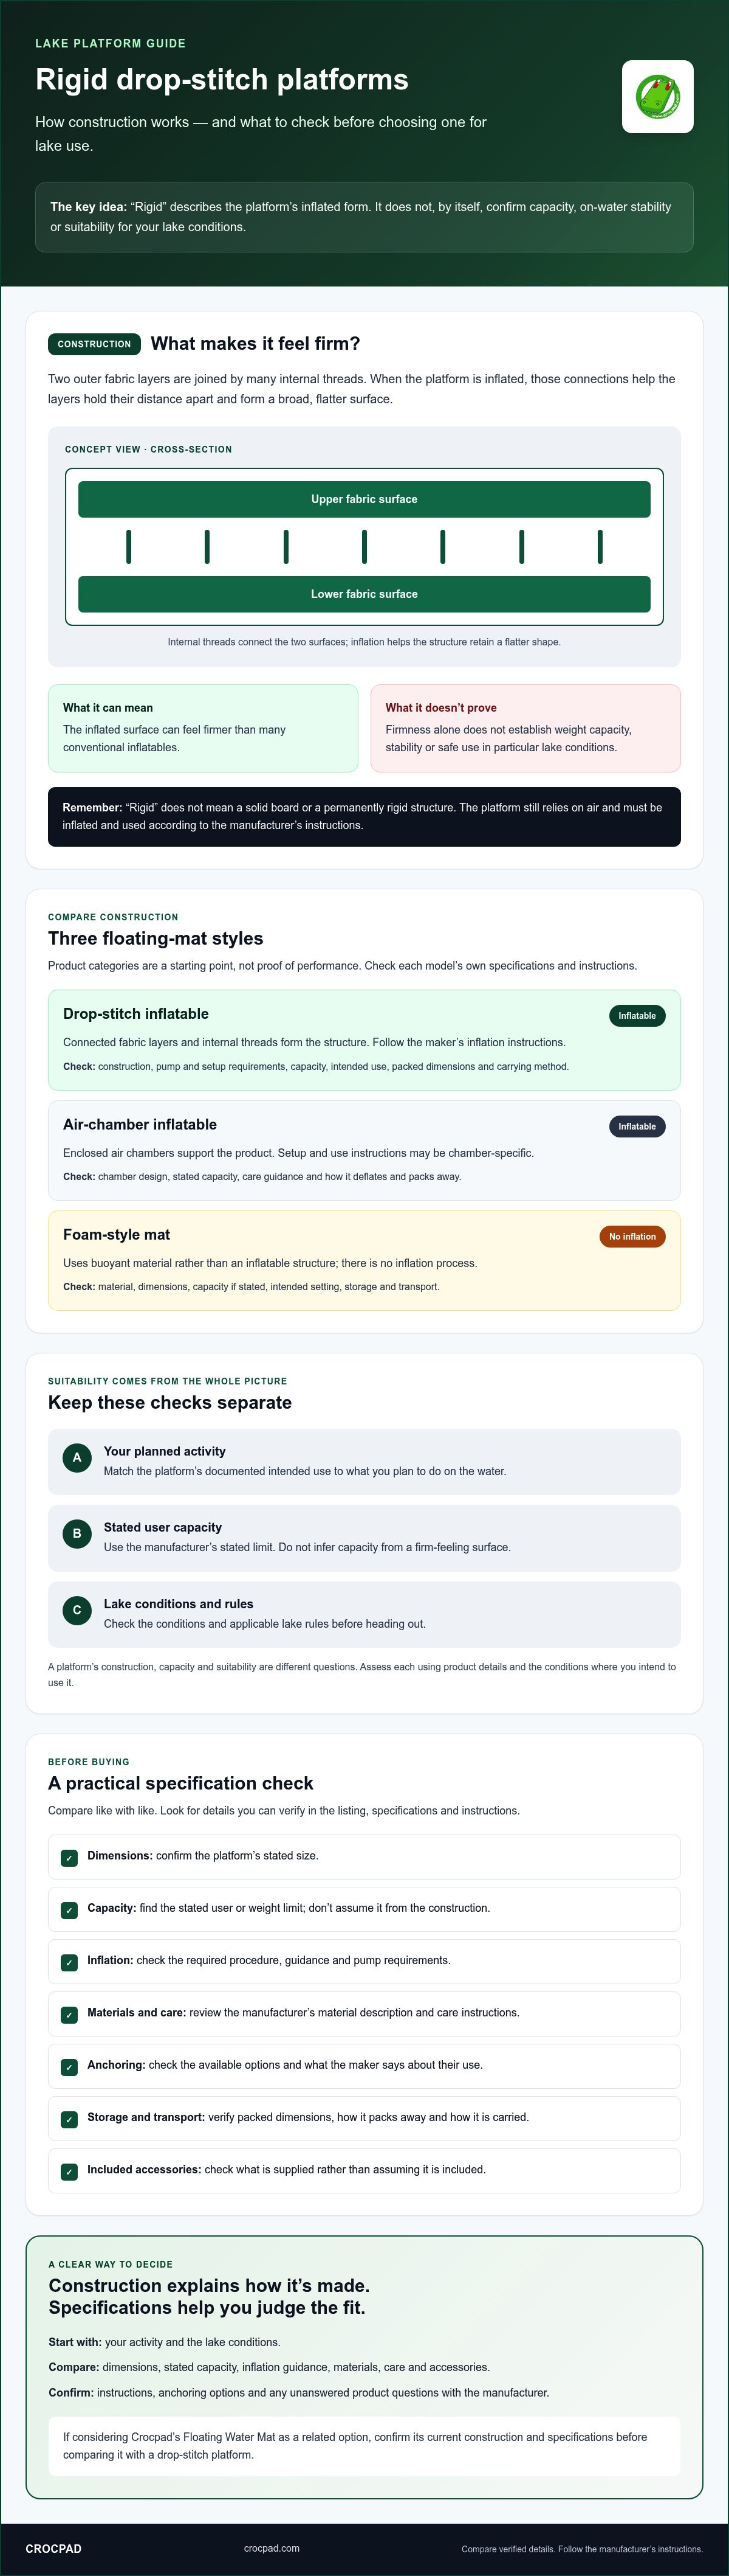This screenshot has width=729, height=2576.
Task: Open the crocpad.com footer link
Action: click(272, 2548)
